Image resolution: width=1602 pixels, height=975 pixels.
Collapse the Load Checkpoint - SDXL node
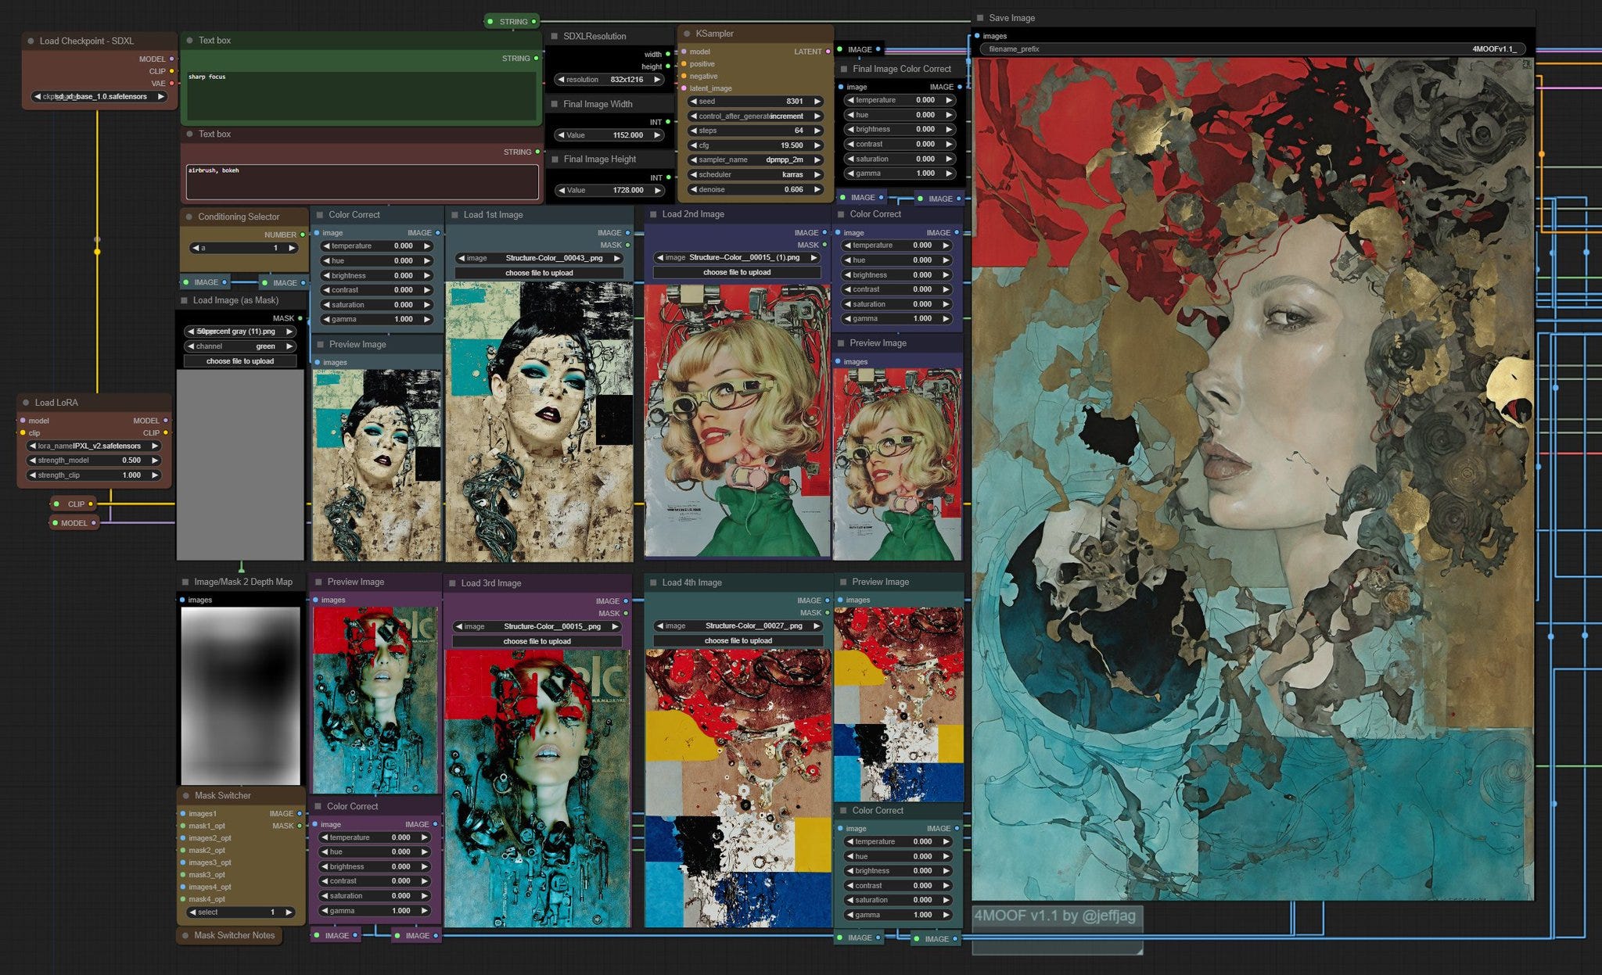pos(31,41)
